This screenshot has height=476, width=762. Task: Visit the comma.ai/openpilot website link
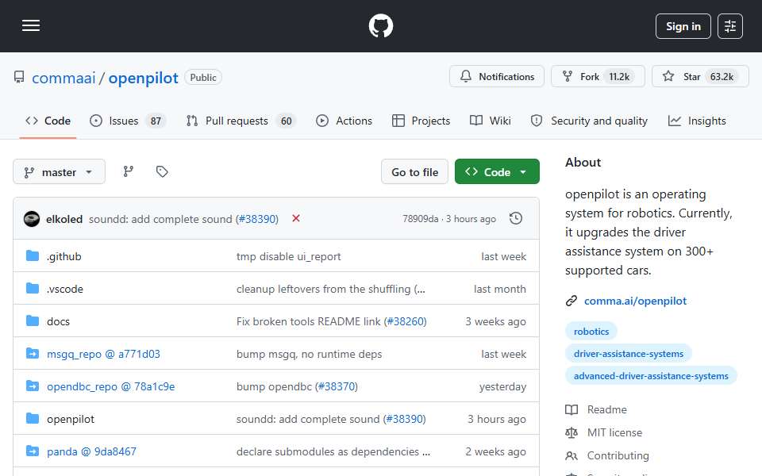click(635, 301)
